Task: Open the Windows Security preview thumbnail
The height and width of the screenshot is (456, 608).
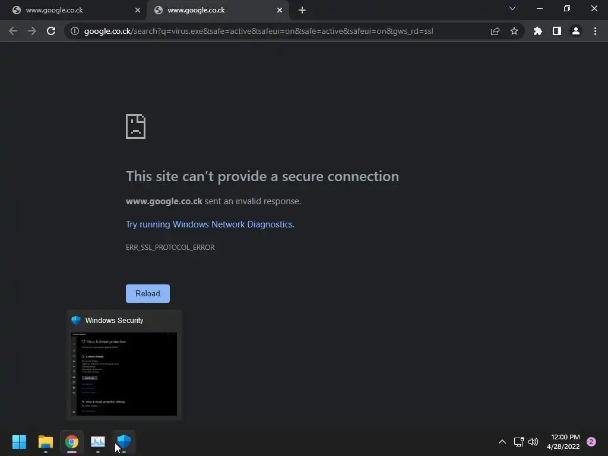Action: (124, 374)
